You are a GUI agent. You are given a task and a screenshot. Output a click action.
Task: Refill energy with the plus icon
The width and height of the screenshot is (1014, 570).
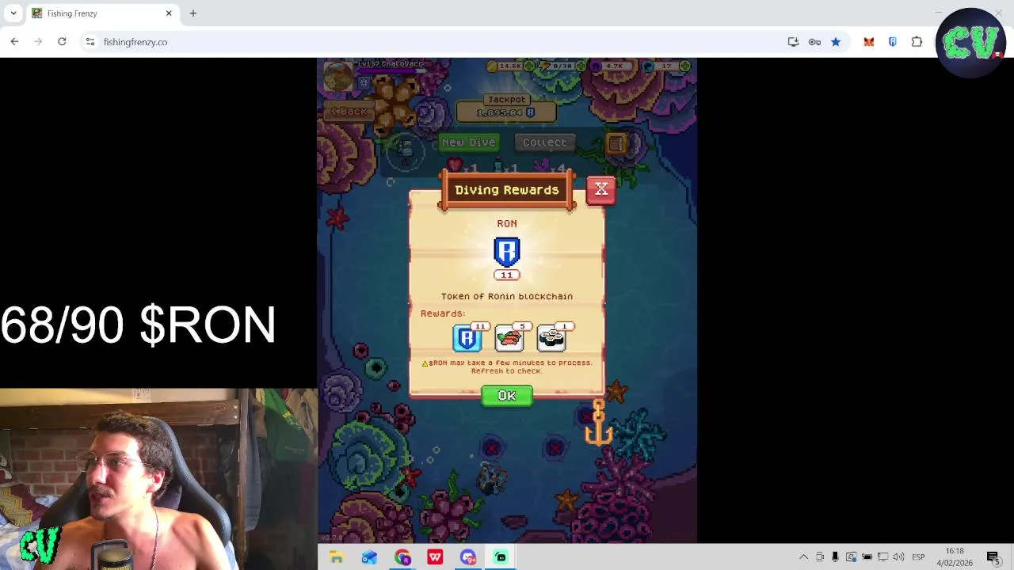(x=581, y=67)
